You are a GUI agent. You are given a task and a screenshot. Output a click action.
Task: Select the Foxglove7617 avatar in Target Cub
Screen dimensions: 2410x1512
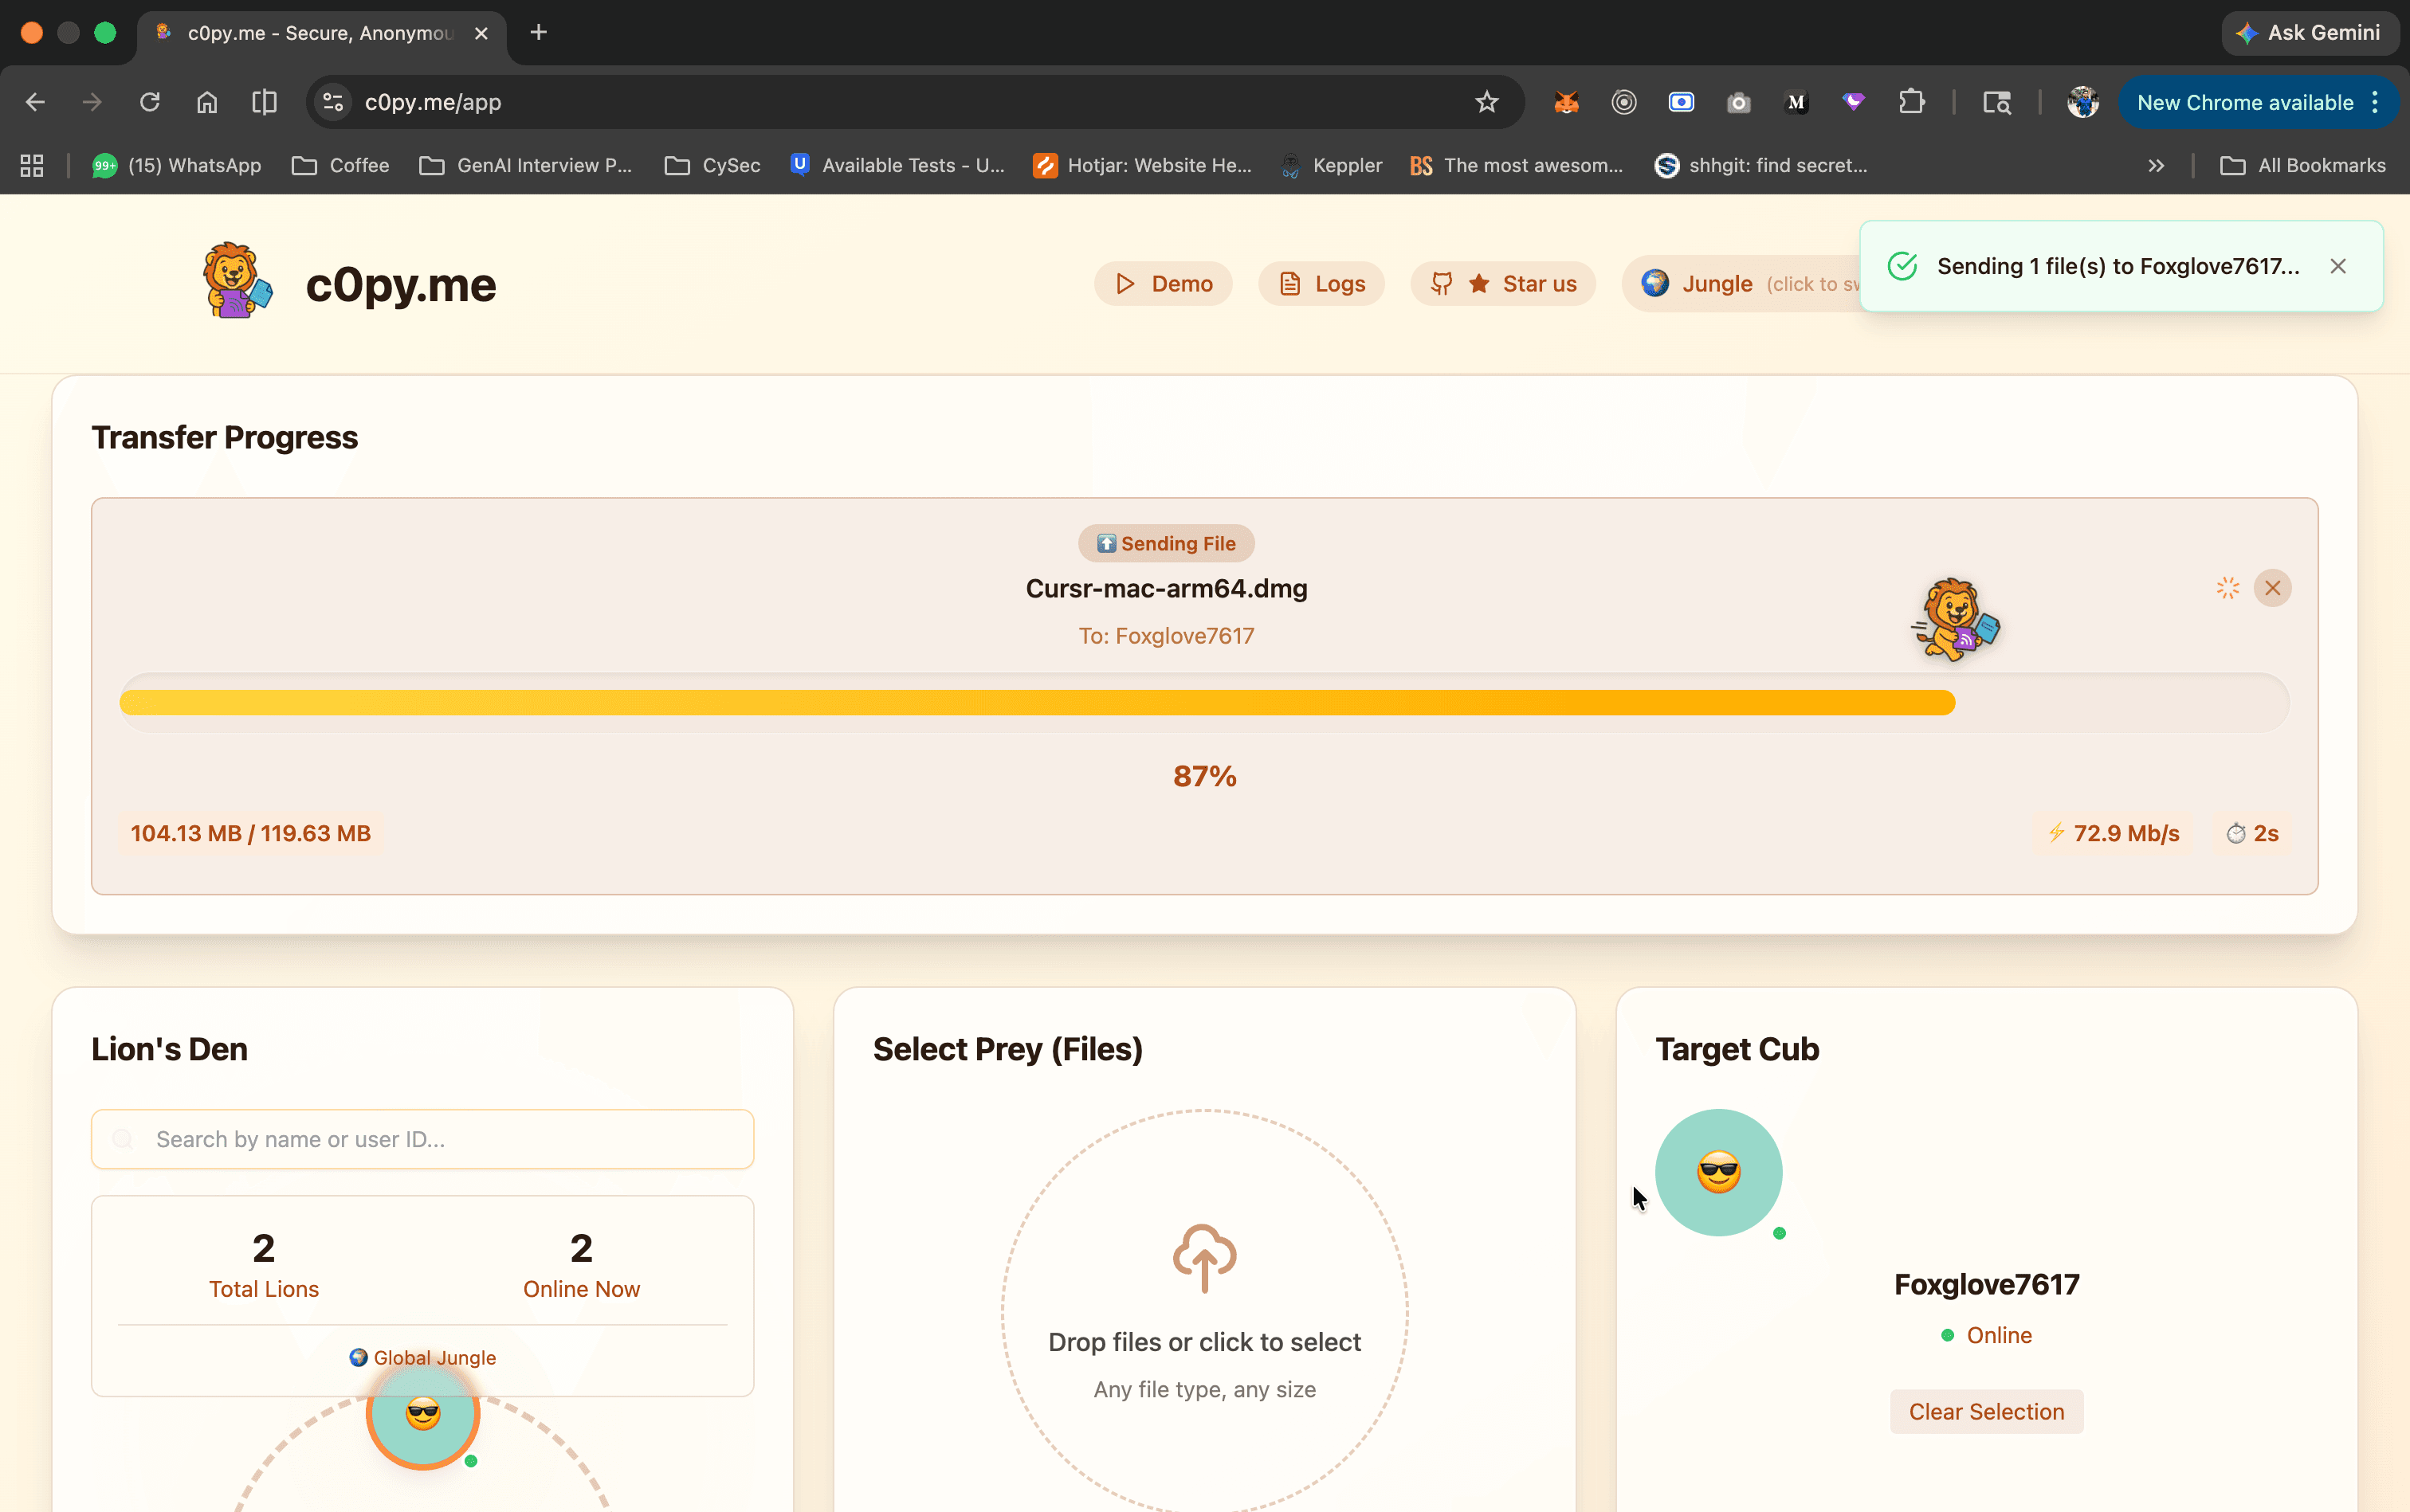[1719, 1172]
